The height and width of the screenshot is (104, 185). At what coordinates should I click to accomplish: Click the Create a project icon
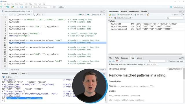click(8, 7)
